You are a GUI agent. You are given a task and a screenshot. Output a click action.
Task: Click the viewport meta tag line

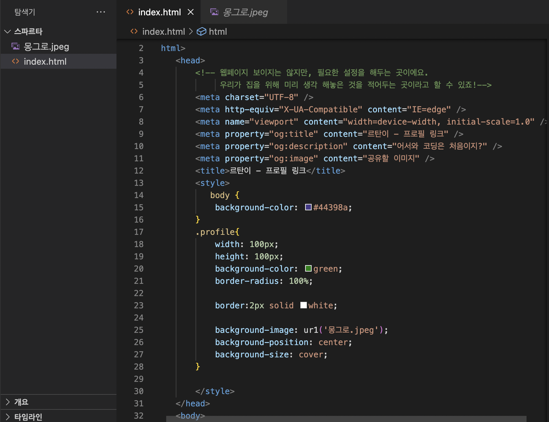(x=371, y=122)
